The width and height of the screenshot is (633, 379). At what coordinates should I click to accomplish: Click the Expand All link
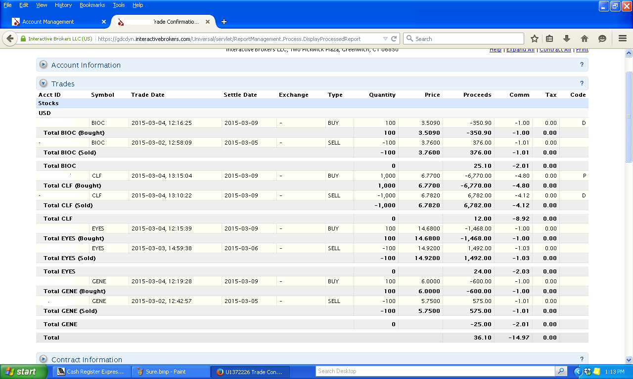(520, 49)
